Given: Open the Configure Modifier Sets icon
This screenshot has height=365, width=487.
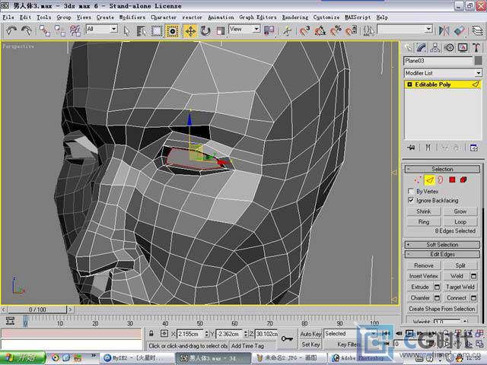Looking at the screenshot, I should pos(474,148).
